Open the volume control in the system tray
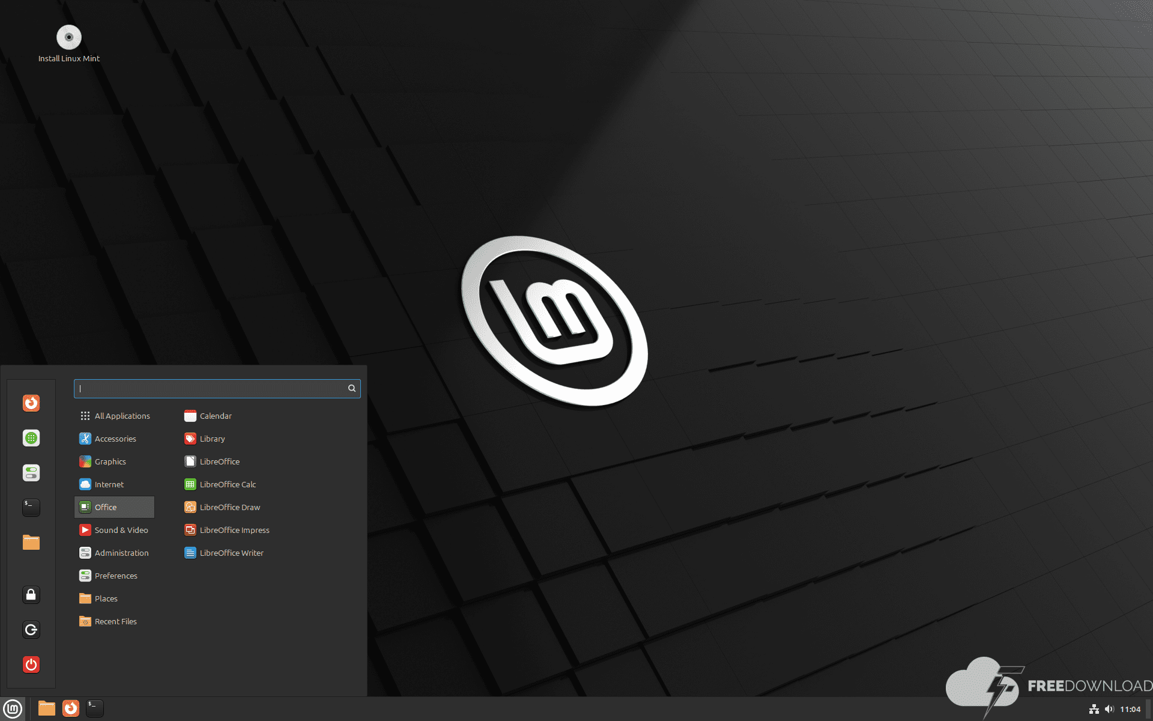 (x=1109, y=710)
